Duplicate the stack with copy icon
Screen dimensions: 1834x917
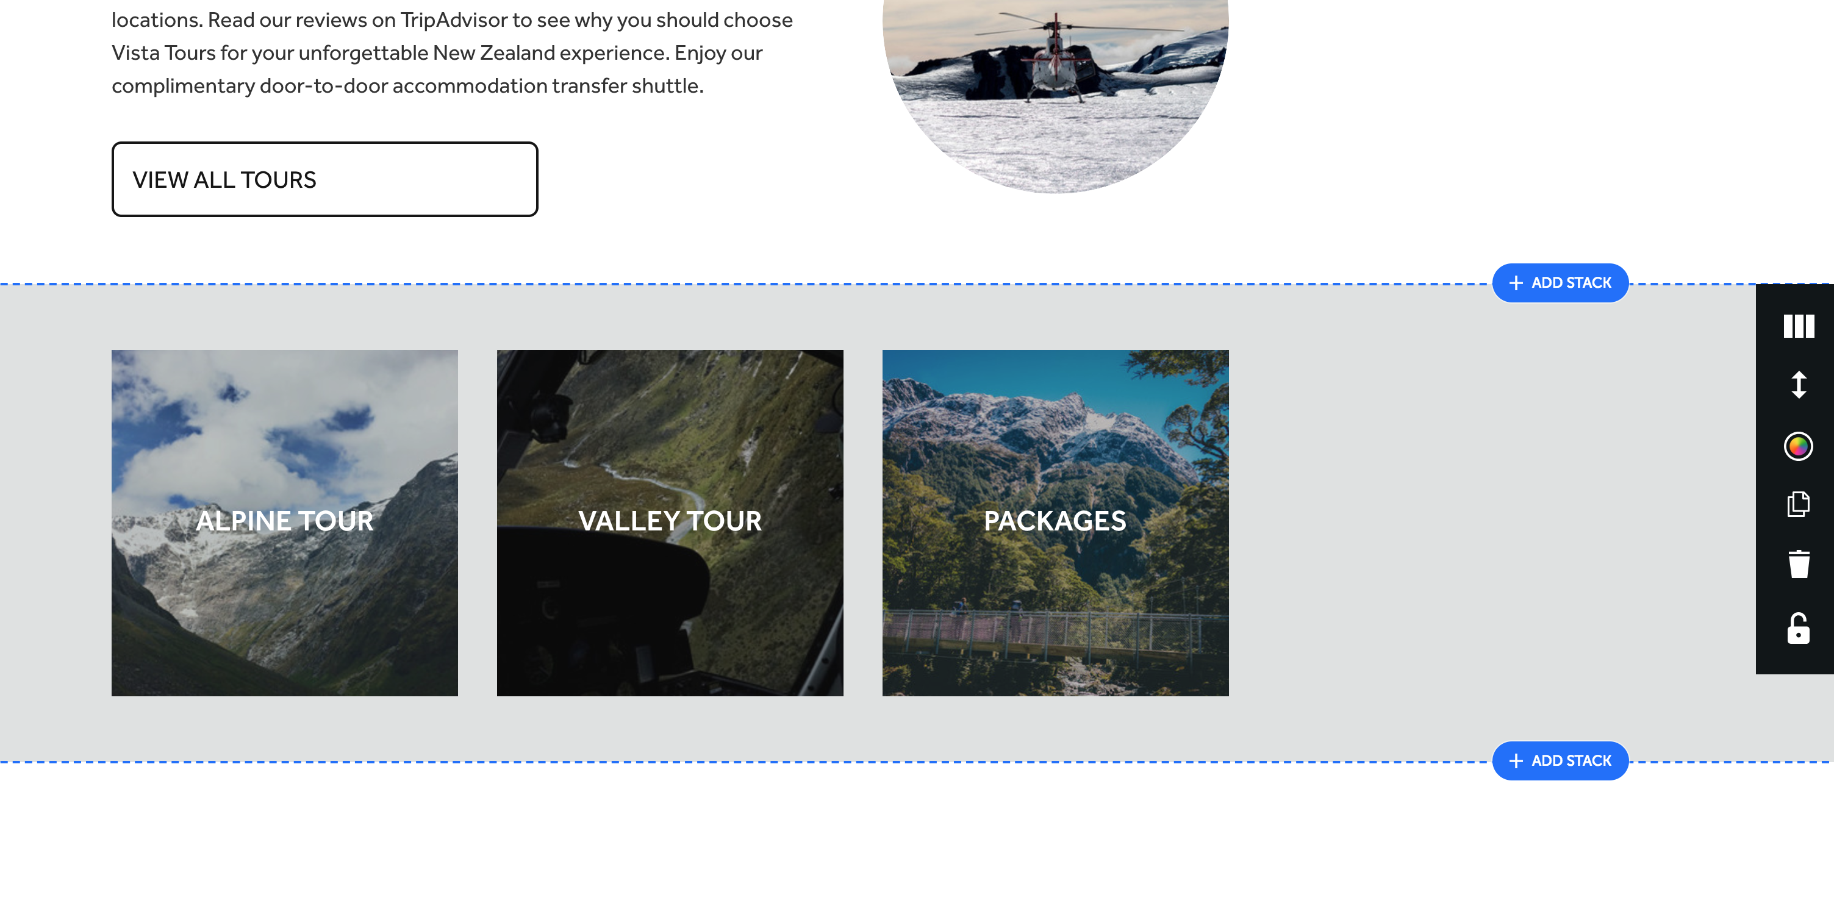pos(1799,505)
